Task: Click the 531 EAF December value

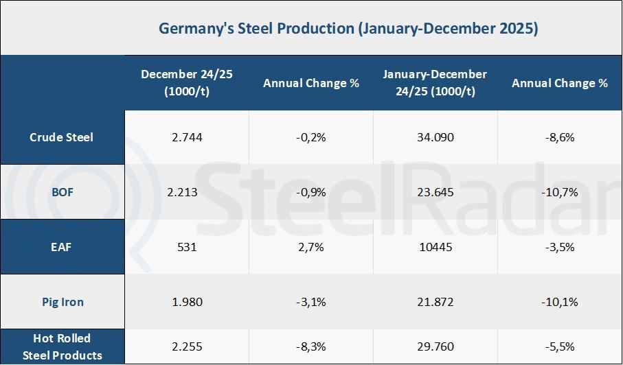Action: 187,247
